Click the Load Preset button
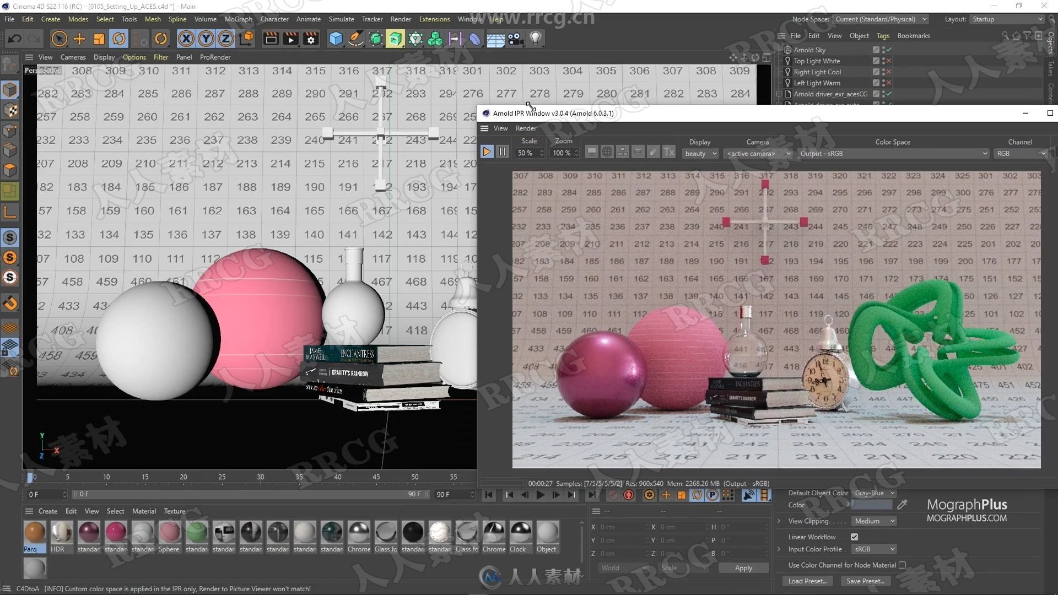The height and width of the screenshot is (595, 1058). [x=808, y=581]
